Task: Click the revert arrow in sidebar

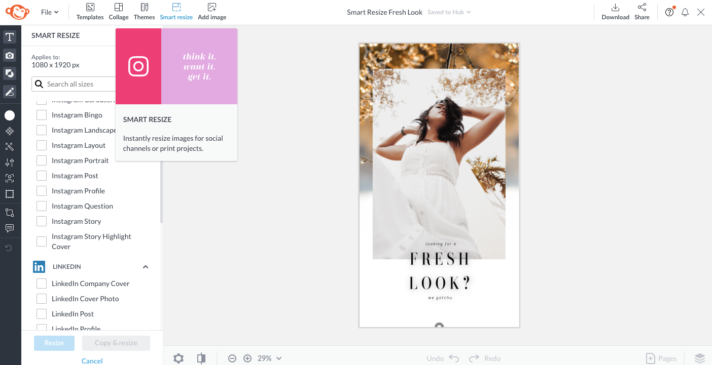Action: click(9, 248)
